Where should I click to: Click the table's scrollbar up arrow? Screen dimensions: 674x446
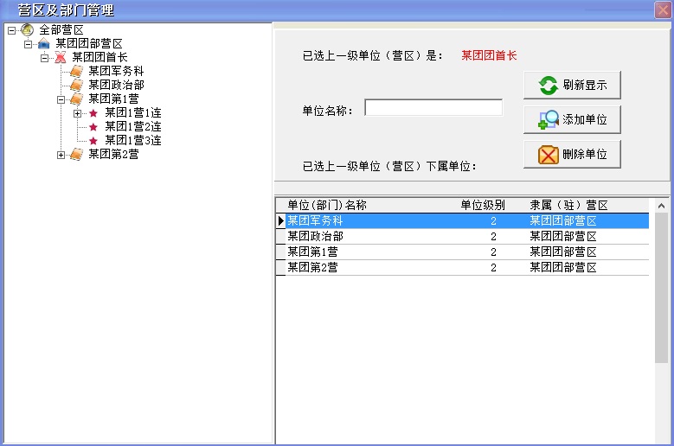662,207
